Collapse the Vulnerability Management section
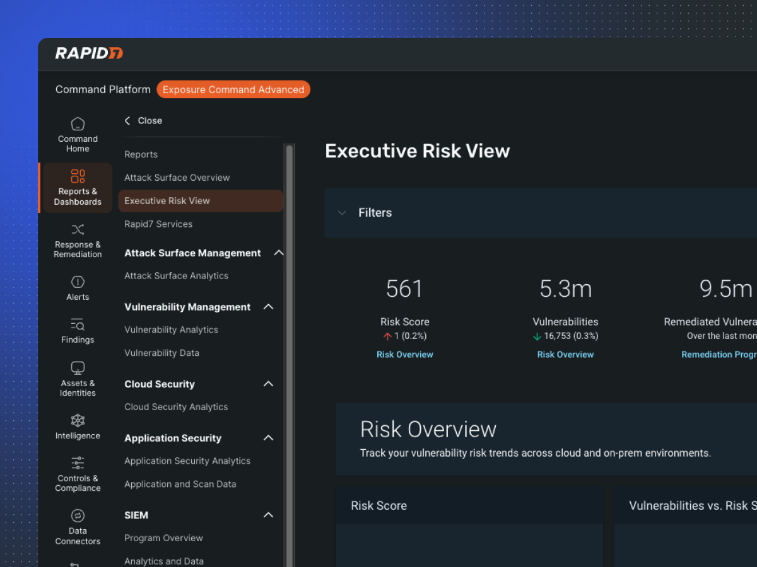 point(268,307)
